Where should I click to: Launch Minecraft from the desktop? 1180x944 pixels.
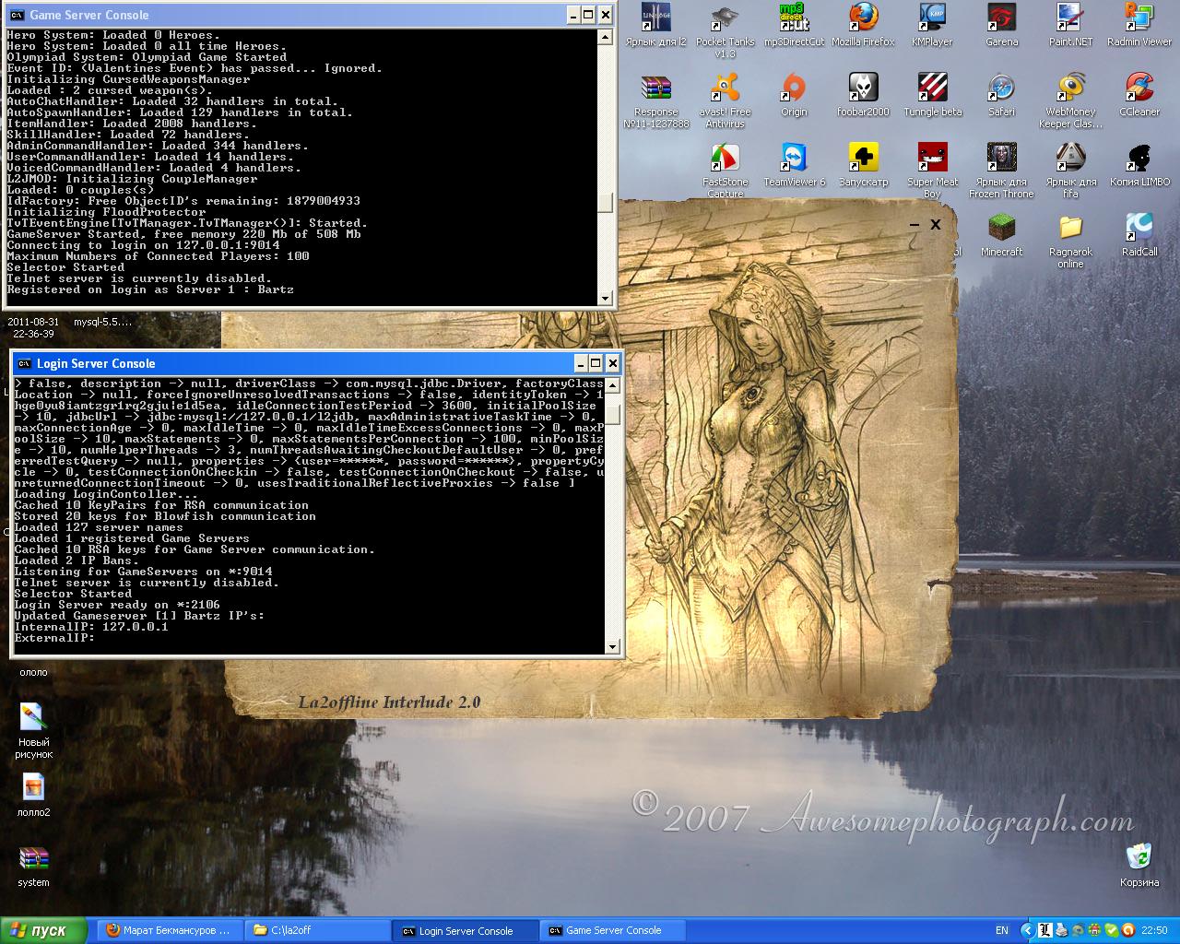(1001, 236)
